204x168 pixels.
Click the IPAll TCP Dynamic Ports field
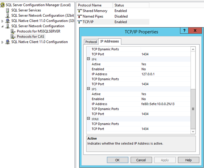click(165, 124)
